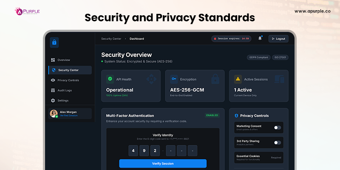The height and width of the screenshot is (170, 340).
Task: Click the ENABLED status badge
Action: click(212, 115)
